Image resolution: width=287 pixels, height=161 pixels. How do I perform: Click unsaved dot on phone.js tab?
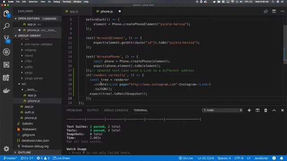pyautogui.click(x=120, y=11)
